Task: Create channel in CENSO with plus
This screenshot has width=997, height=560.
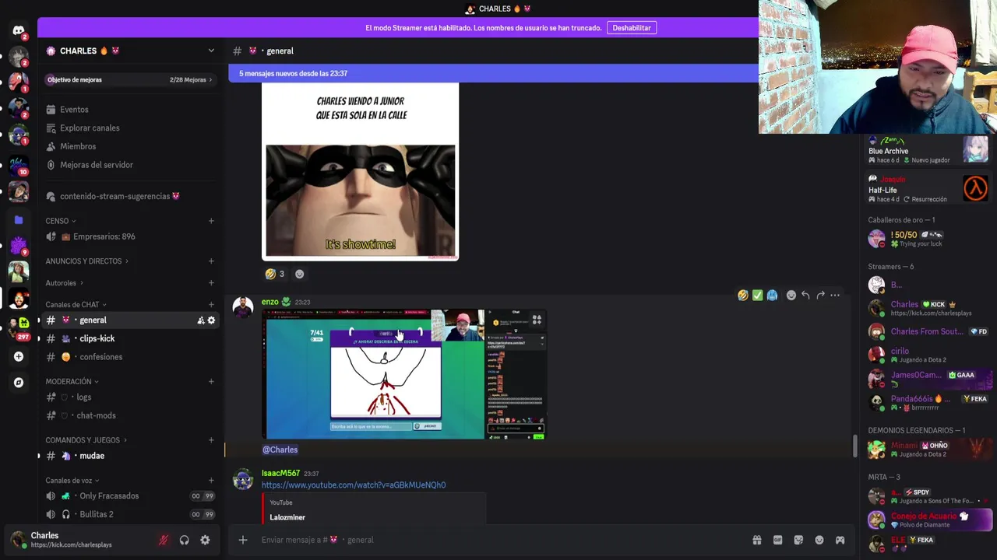Action: pyautogui.click(x=211, y=221)
